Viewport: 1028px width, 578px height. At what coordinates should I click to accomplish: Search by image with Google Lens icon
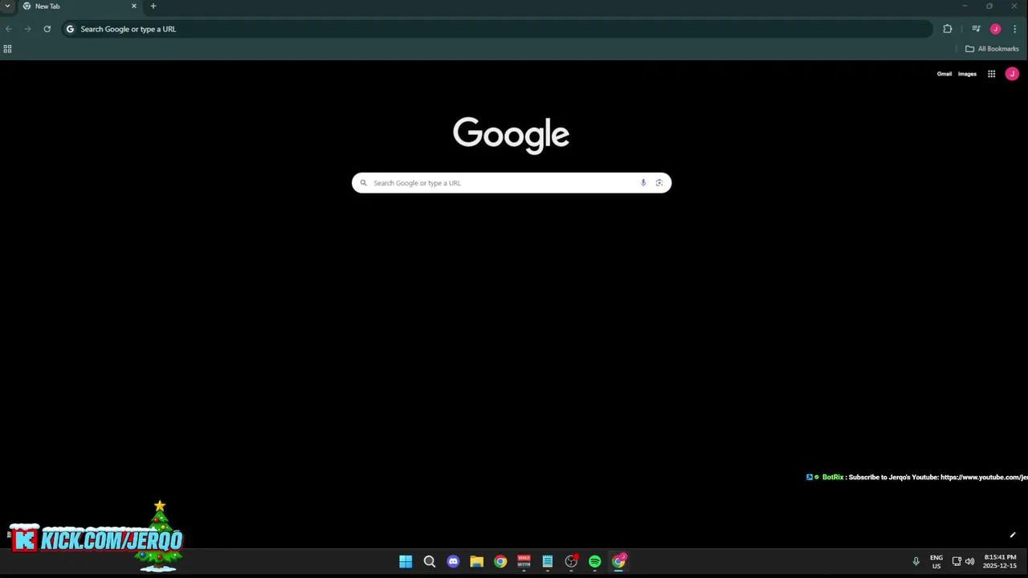point(659,183)
